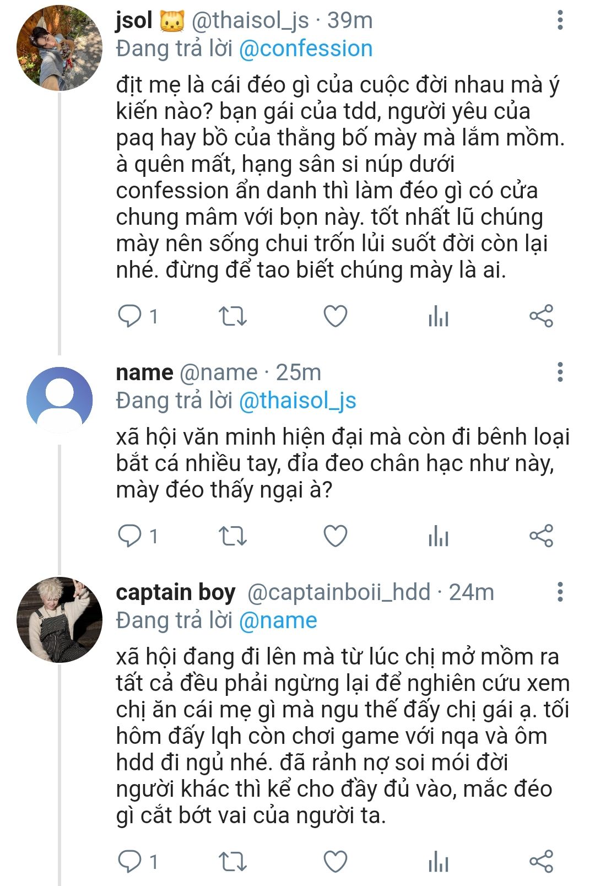Like captain boy's tweet
595x886 pixels.
coord(335,861)
